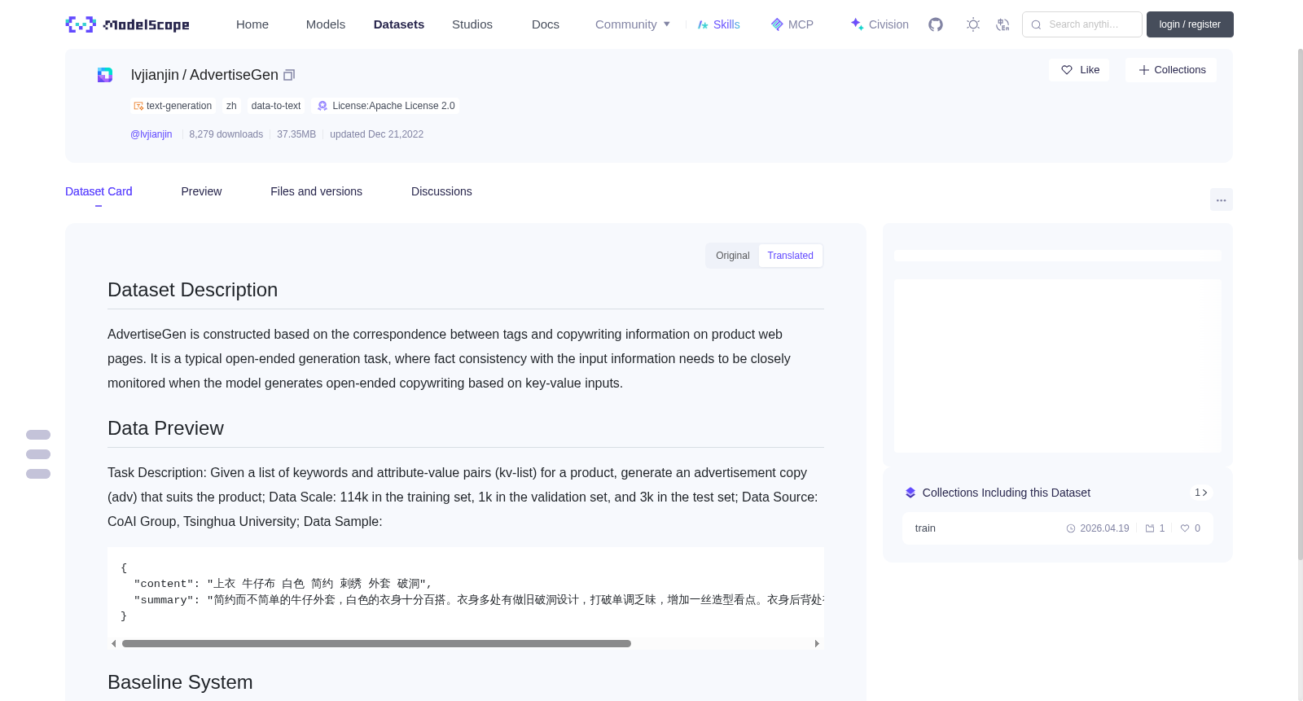1303x701 pixels.
Task: Focus the Search anything input field
Action: click(1082, 24)
